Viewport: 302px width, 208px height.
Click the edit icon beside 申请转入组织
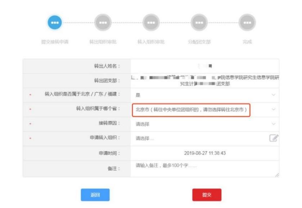(x=274, y=138)
